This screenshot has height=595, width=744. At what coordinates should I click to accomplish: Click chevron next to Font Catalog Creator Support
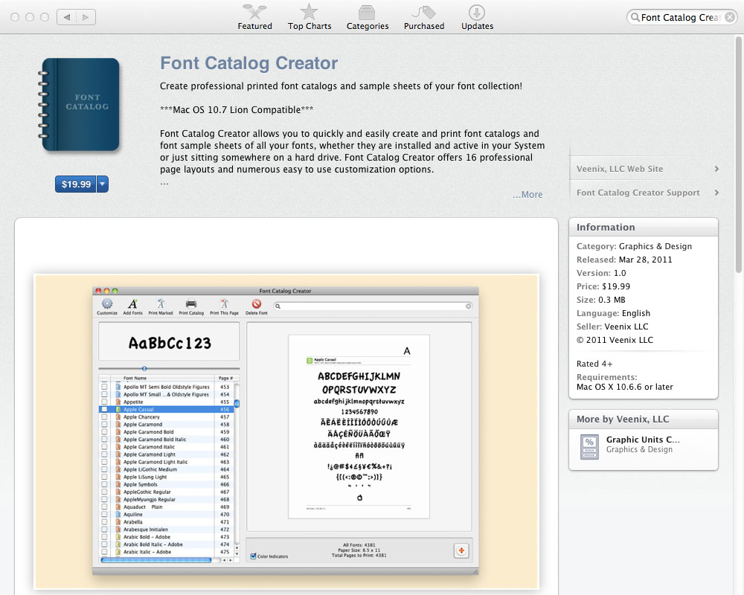click(x=716, y=193)
